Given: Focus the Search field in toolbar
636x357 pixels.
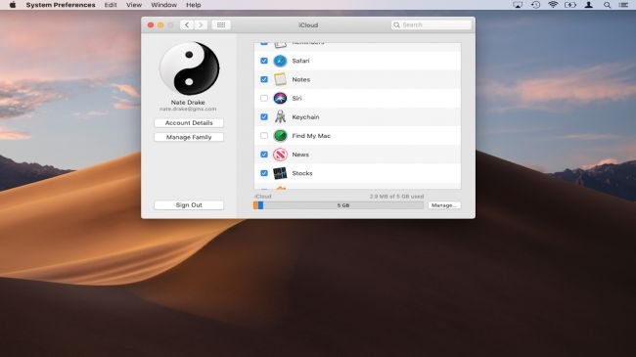Looking at the screenshot, I should (x=432, y=24).
